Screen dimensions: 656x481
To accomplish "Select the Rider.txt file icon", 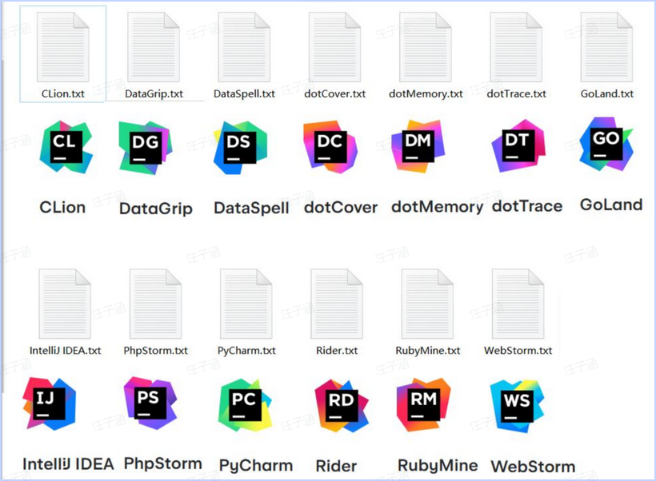I will [337, 304].
